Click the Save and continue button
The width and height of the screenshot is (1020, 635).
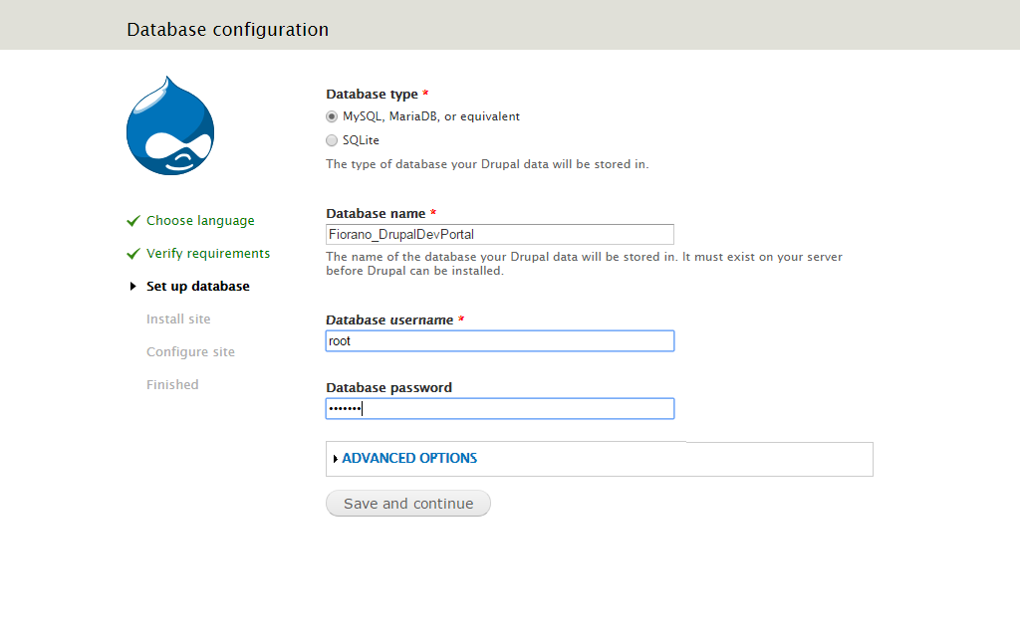tap(408, 504)
